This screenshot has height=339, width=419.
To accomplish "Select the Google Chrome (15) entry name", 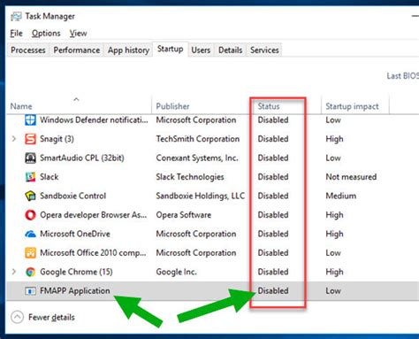I will (76, 272).
